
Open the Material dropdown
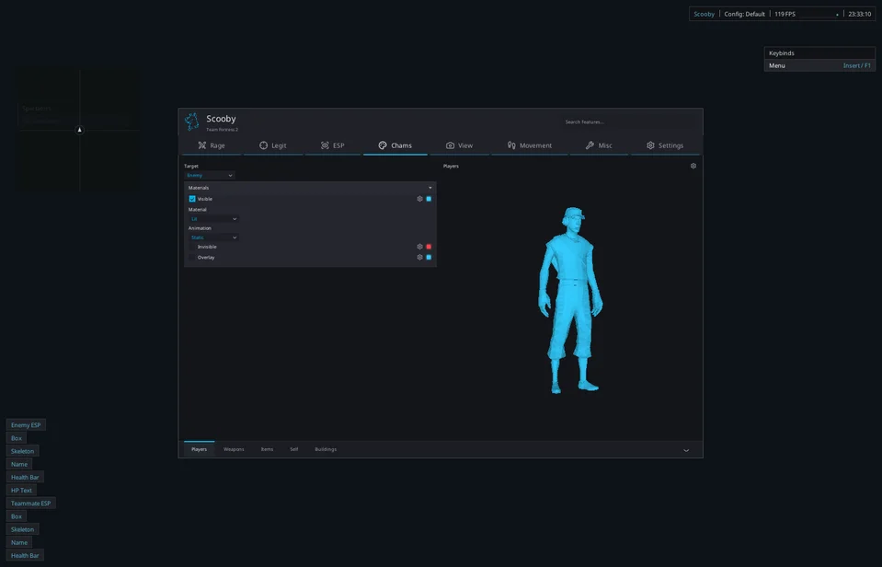tap(213, 218)
